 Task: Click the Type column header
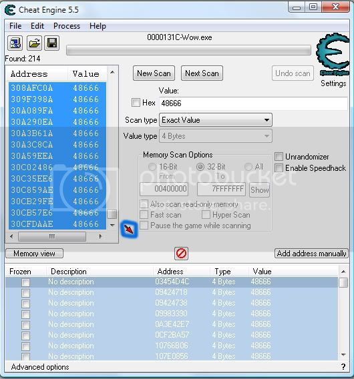pyautogui.click(x=229, y=272)
